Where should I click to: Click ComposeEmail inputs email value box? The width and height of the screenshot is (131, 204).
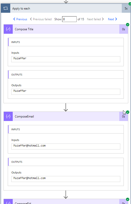tap(66, 146)
